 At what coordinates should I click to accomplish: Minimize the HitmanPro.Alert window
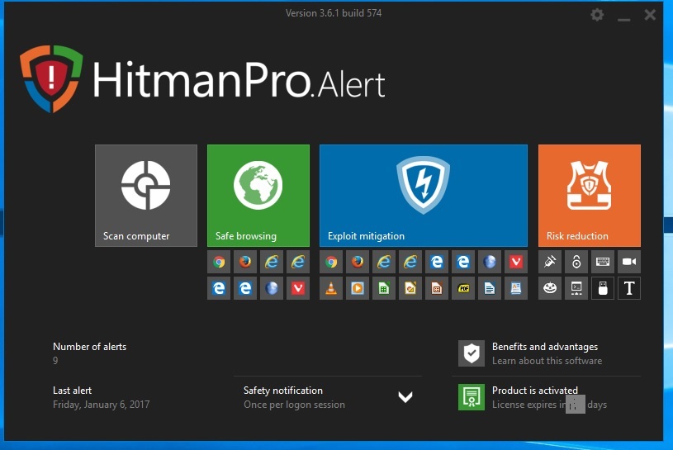point(624,18)
